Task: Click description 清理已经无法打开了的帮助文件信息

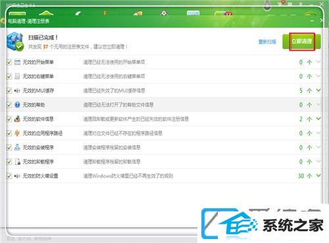Action: coord(118,105)
